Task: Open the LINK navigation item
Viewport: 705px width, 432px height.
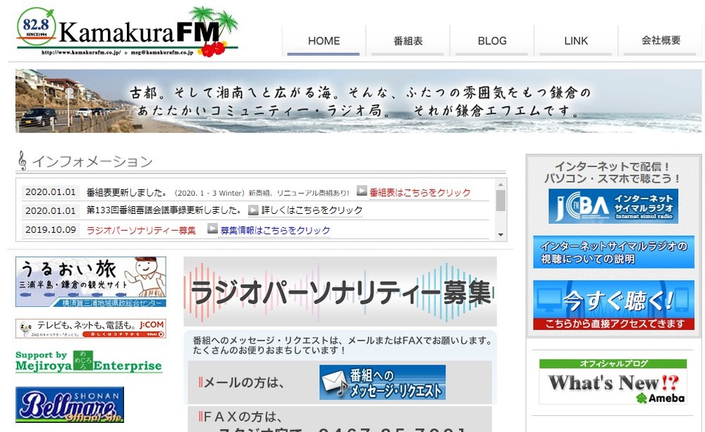Action: click(x=576, y=41)
